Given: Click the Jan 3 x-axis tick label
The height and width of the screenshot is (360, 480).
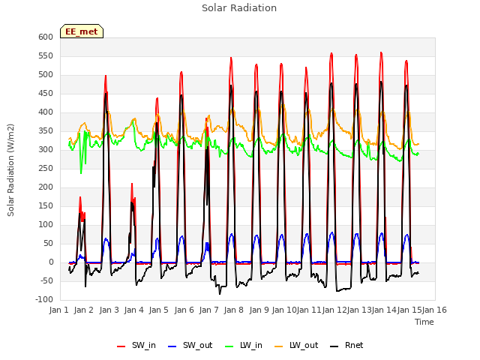Looking at the screenshot, I should click(x=109, y=310).
